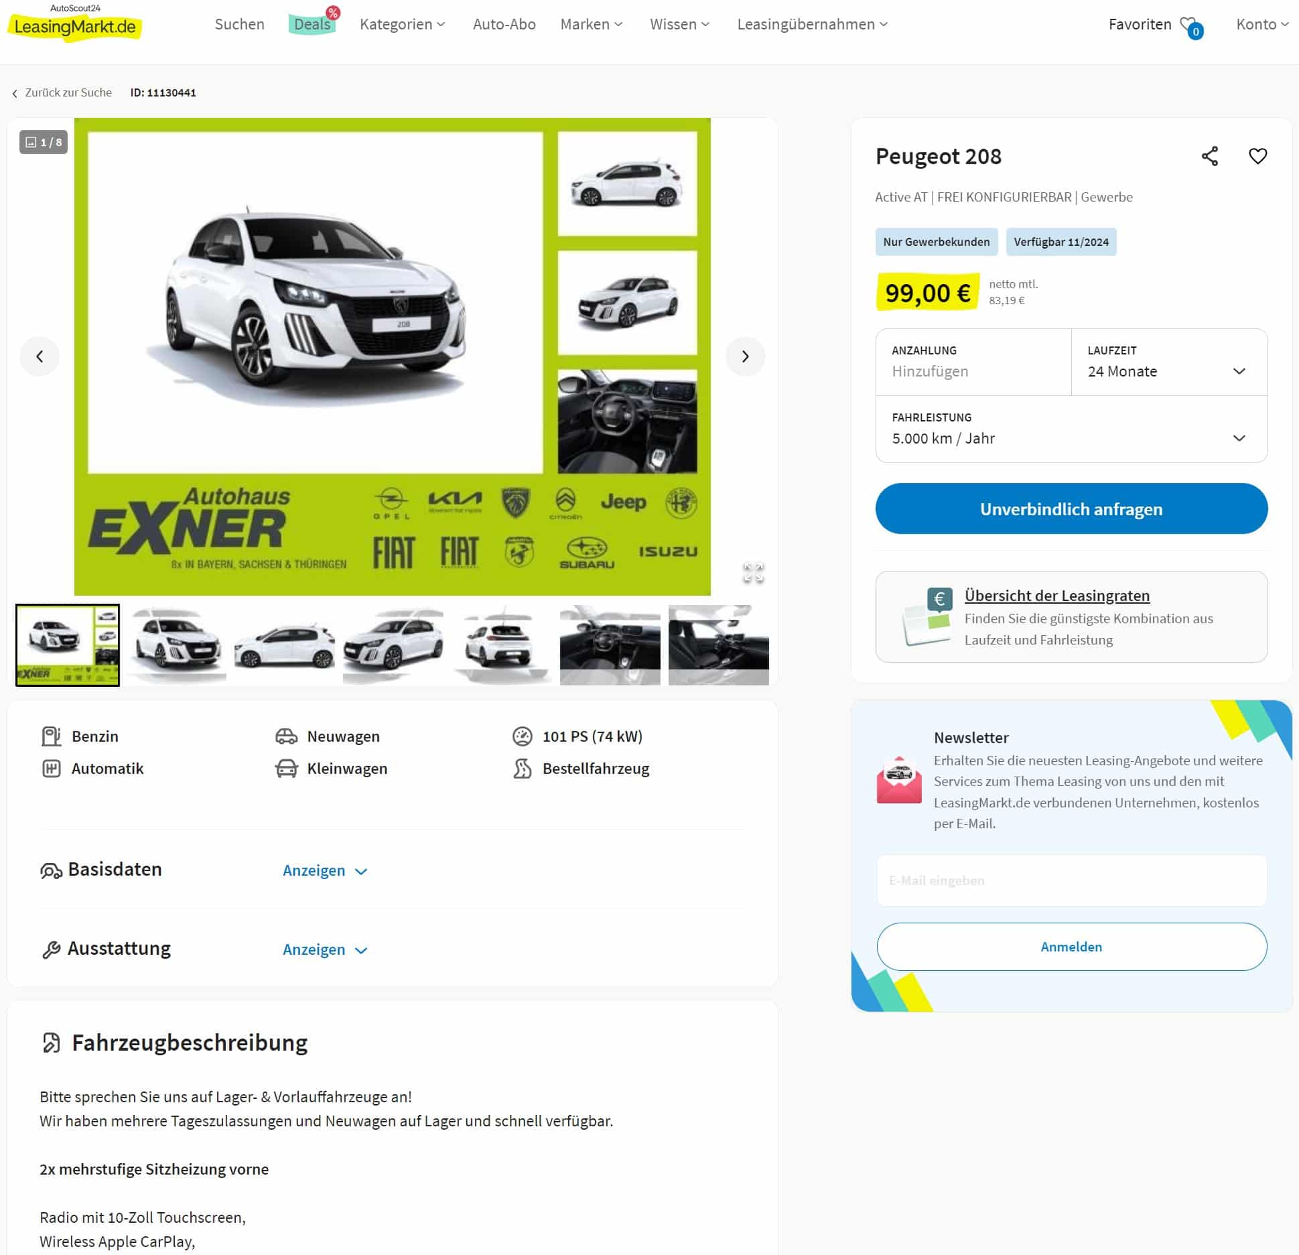Click the back arrow Zurück zur Suche
The image size is (1299, 1255).
(x=62, y=92)
